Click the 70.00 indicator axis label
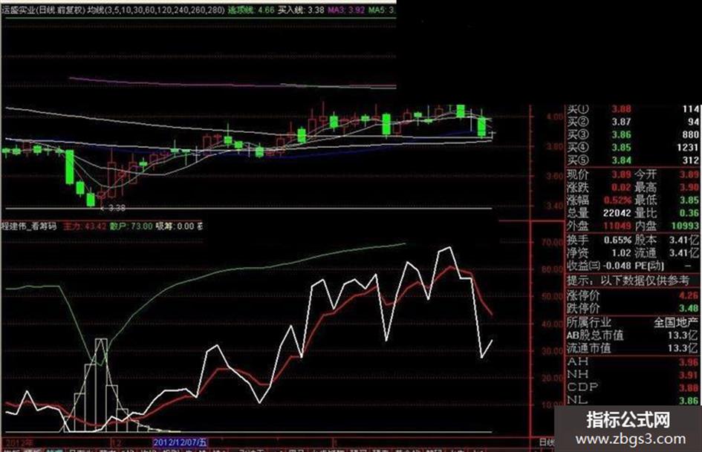This screenshot has height=452, width=702. (553, 243)
